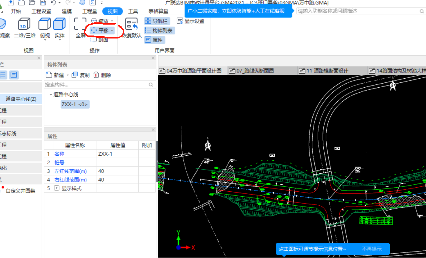Open the 新建 dropdown arrow

[68, 75]
